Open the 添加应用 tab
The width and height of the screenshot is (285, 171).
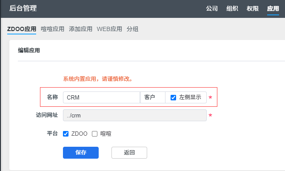(x=80, y=29)
